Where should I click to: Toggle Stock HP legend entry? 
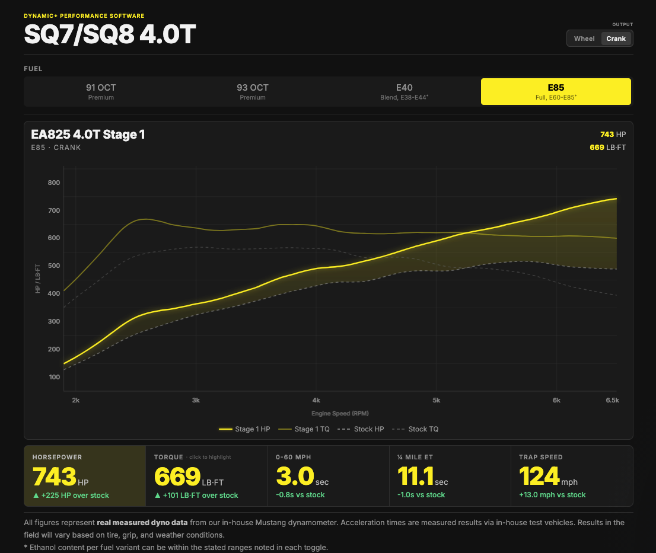361,429
